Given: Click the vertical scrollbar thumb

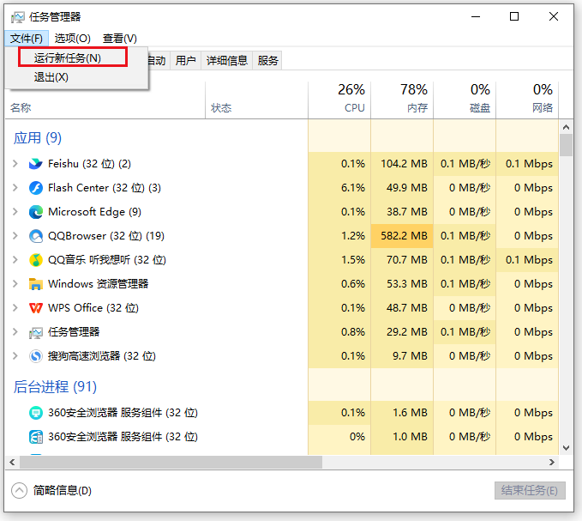Looking at the screenshot, I should (566, 145).
